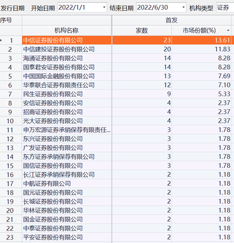The width and height of the screenshot is (234, 243).
Task: Click the 首发 group header
Action: click(172, 20)
